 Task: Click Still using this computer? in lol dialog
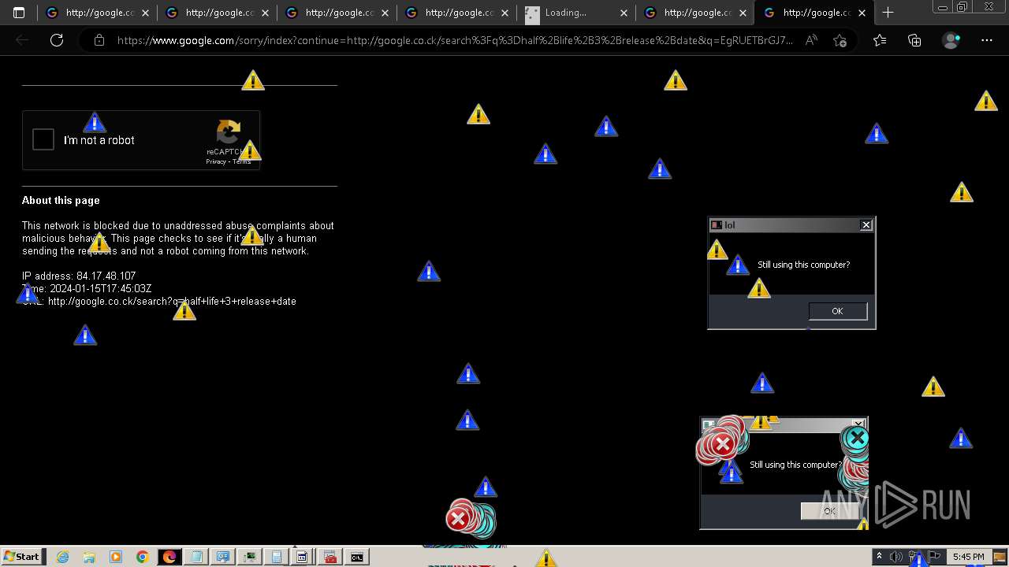tap(803, 265)
